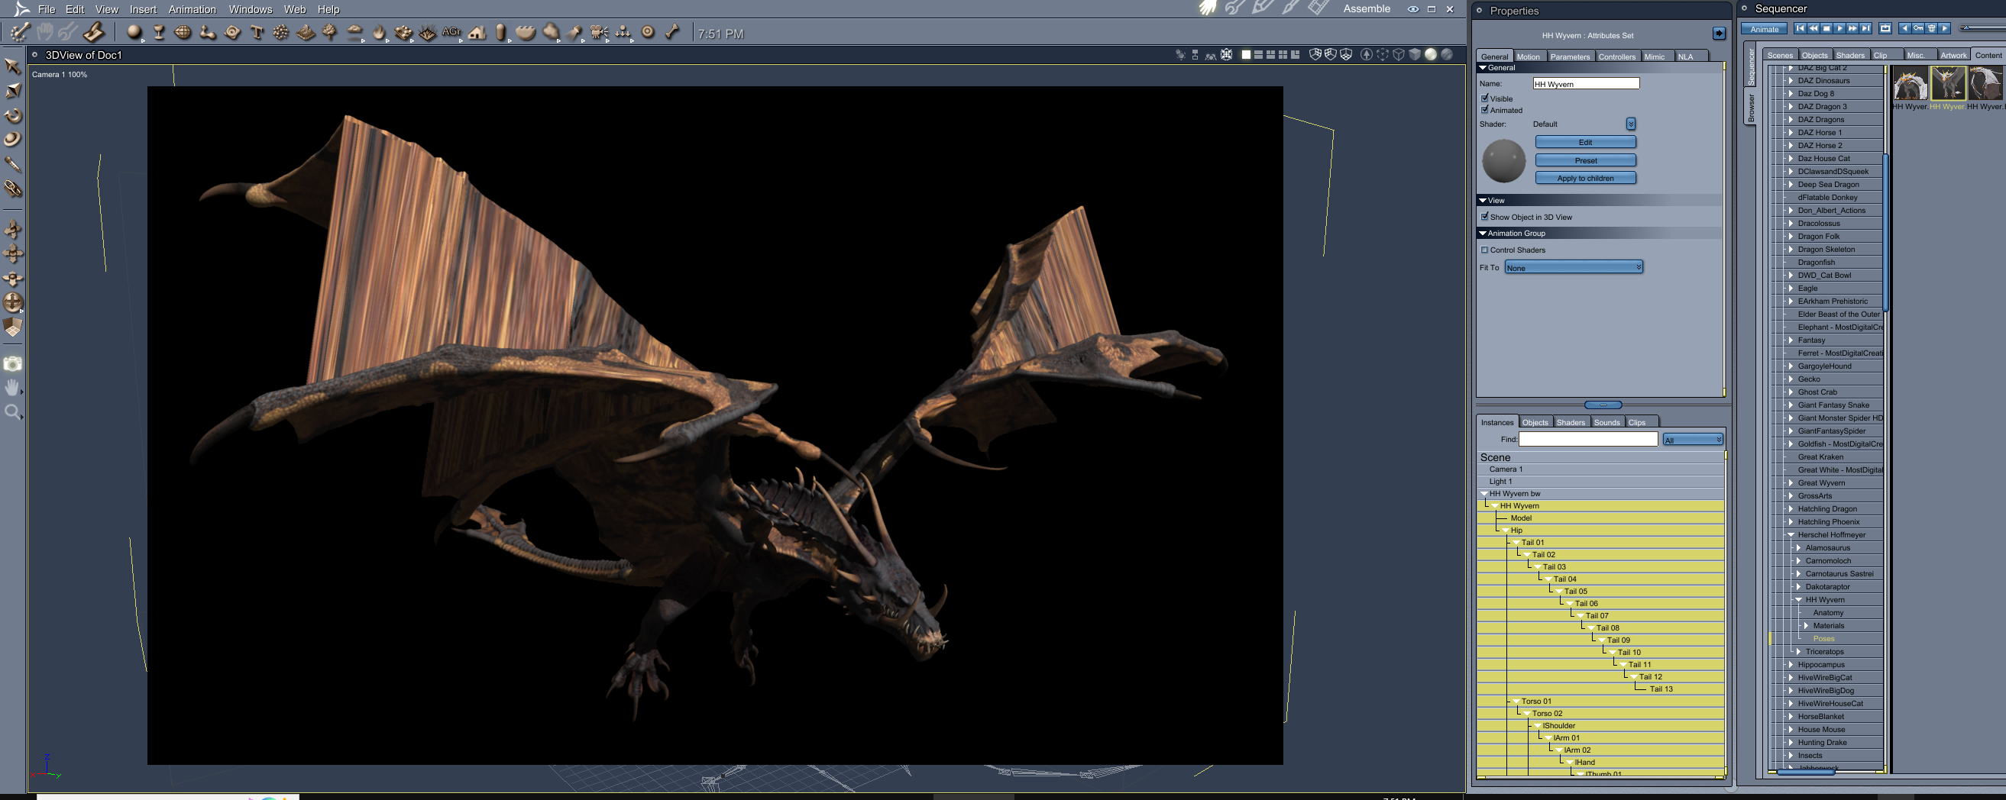
Task: Click the Edit shader button
Action: tap(1586, 142)
